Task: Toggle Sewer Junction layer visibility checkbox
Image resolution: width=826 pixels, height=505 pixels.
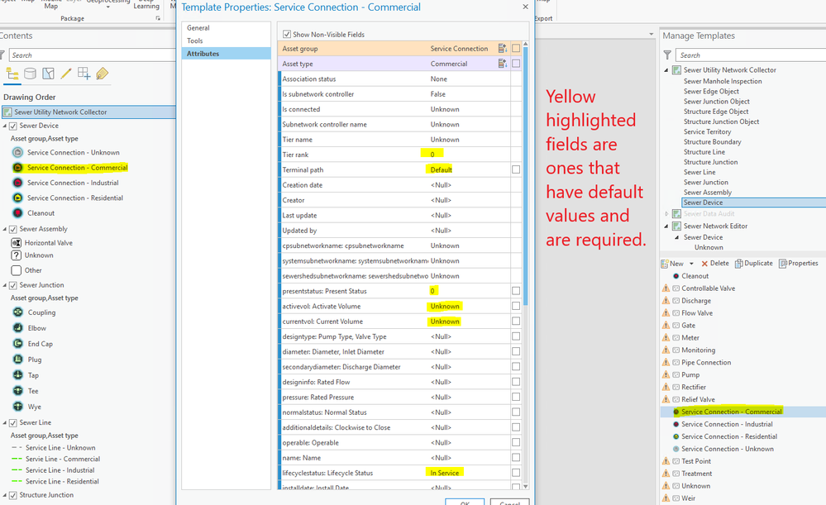Action: pos(13,285)
